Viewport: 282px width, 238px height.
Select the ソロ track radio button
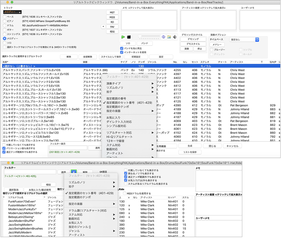click(x=5, y=43)
